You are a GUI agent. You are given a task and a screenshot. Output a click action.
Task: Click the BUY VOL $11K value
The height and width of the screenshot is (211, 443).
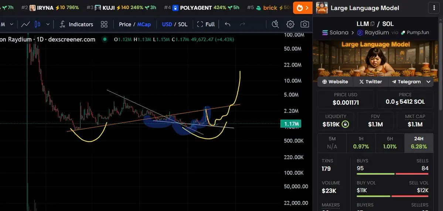click(362, 190)
